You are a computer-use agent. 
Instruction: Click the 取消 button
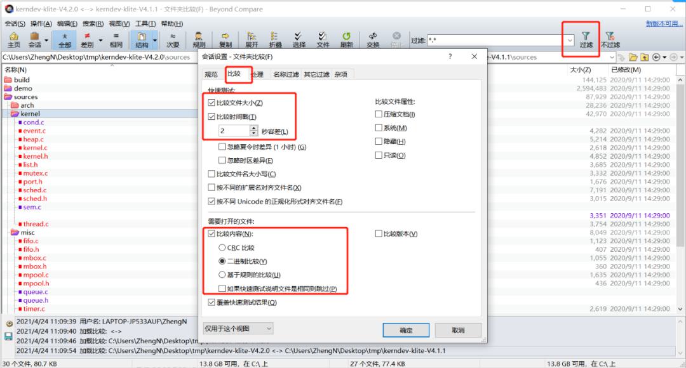pos(458,330)
